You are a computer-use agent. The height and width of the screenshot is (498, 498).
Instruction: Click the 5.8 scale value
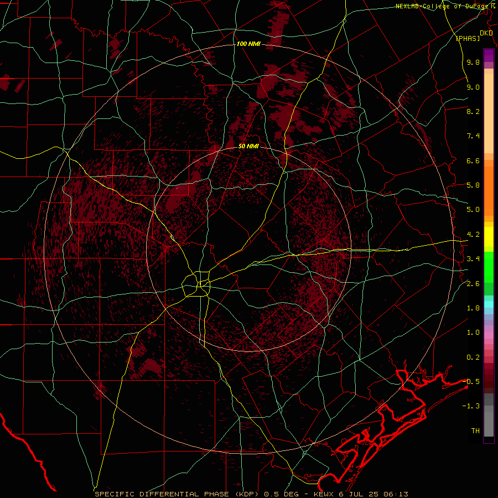[473, 185]
